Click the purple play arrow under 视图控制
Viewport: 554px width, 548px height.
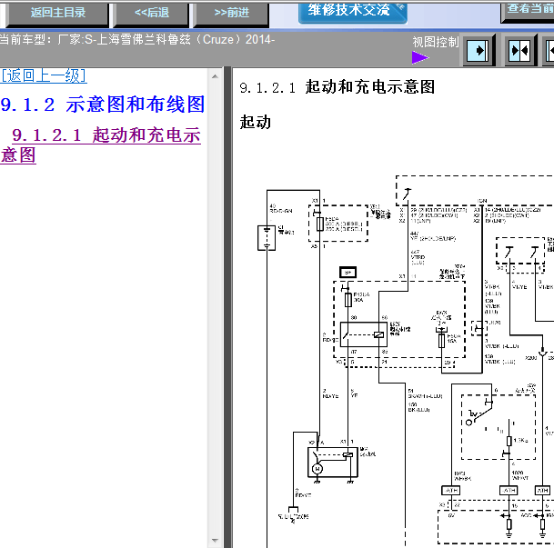click(419, 57)
